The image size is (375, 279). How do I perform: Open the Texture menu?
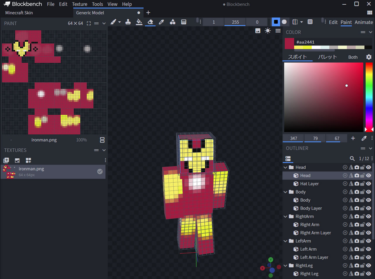80,4
